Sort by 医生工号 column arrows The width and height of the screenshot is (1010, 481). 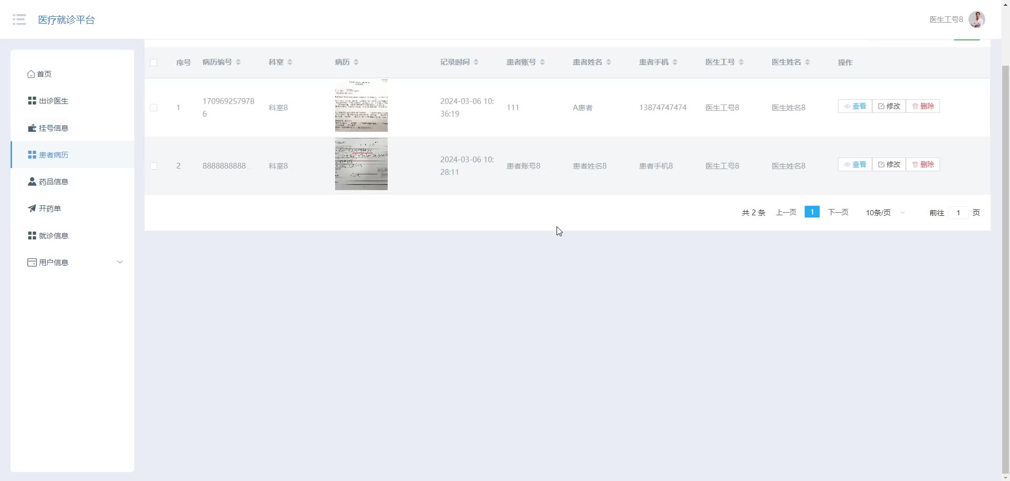[x=741, y=62]
